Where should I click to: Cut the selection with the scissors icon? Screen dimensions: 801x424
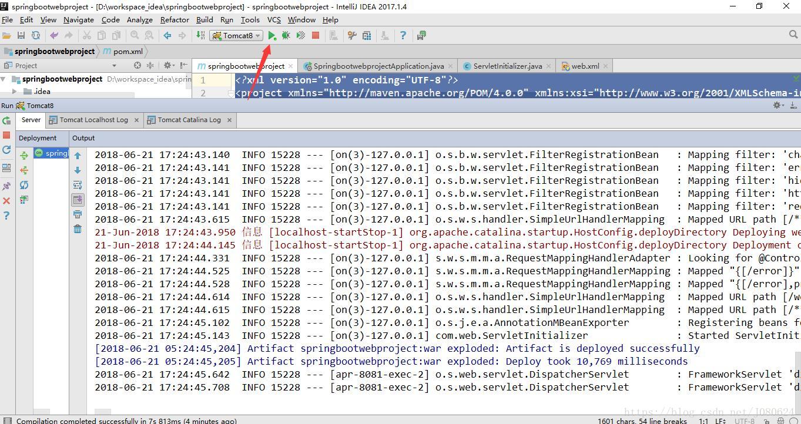click(87, 36)
